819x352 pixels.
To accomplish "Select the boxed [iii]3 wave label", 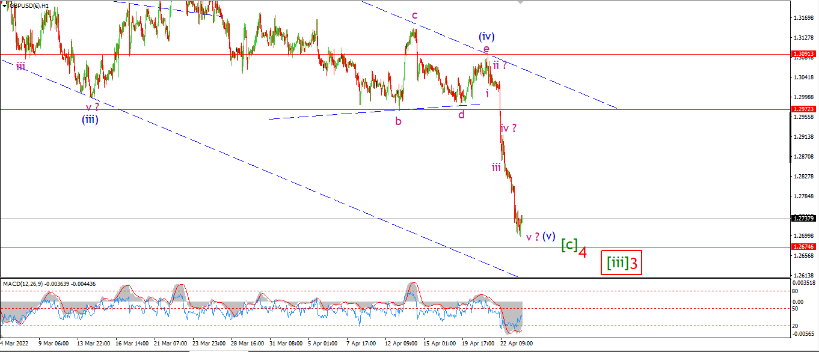I will coord(621,262).
